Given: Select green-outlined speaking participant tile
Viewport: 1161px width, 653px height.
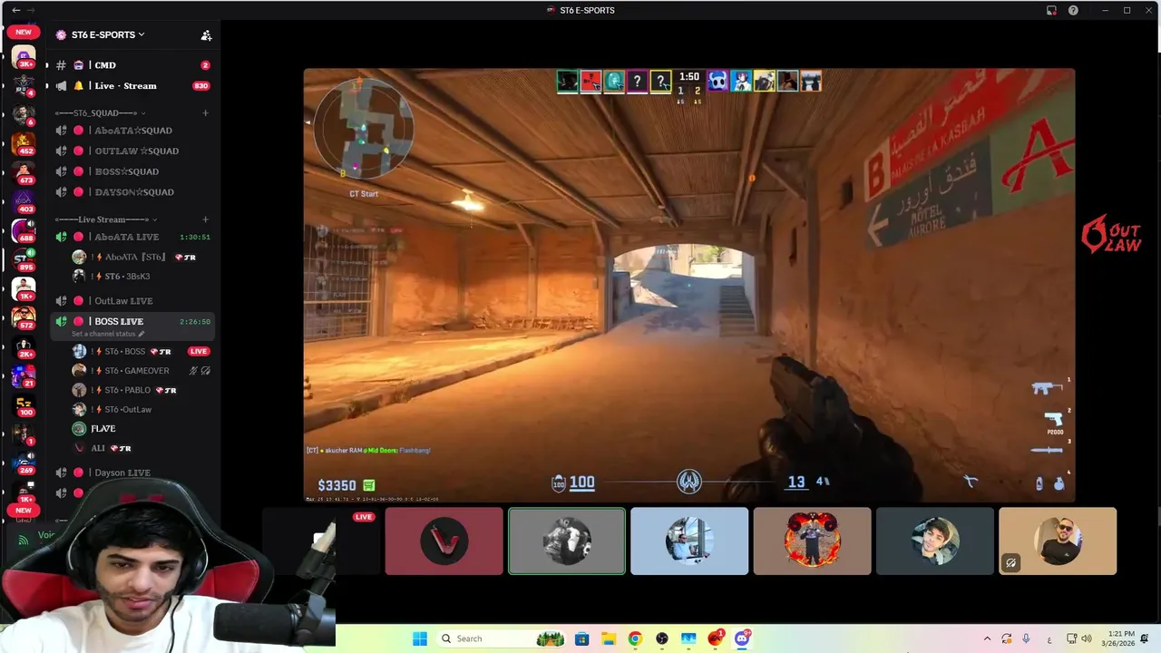Looking at the screenshot, I should [x=567, y=541].
